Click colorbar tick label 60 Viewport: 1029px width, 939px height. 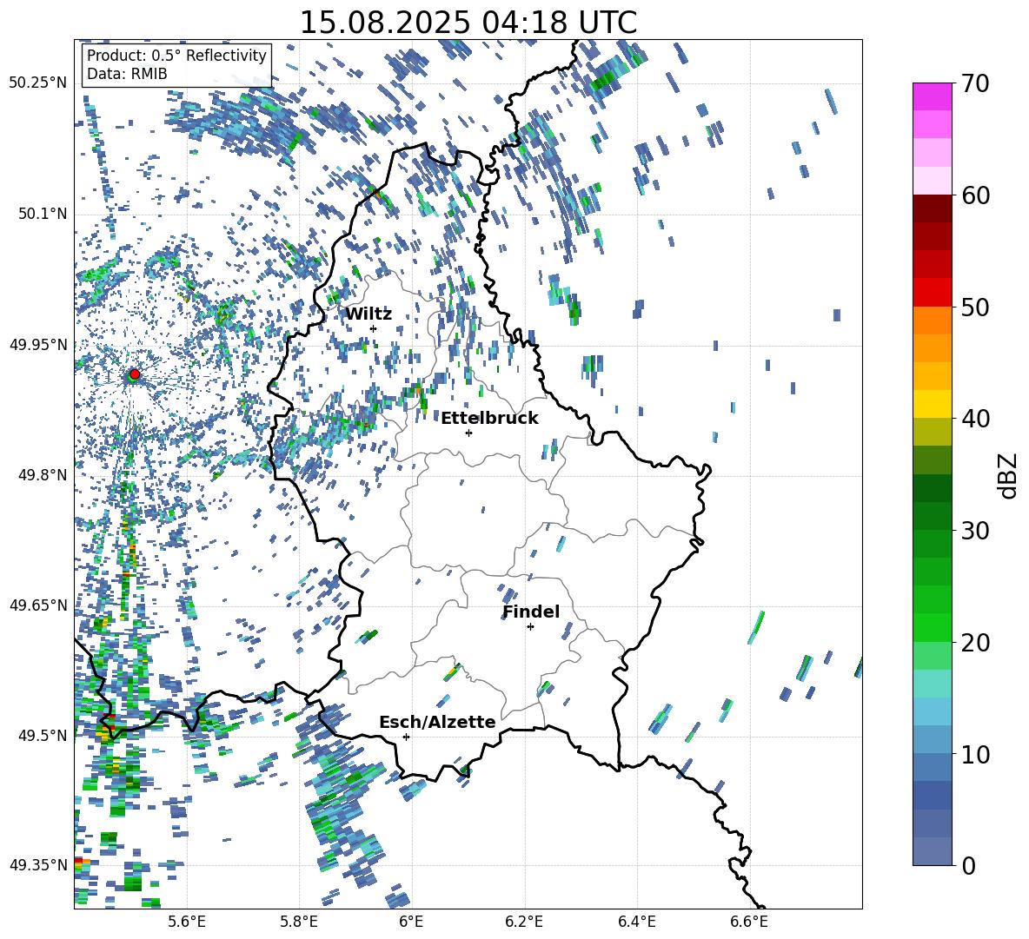(x=974, y=195)
